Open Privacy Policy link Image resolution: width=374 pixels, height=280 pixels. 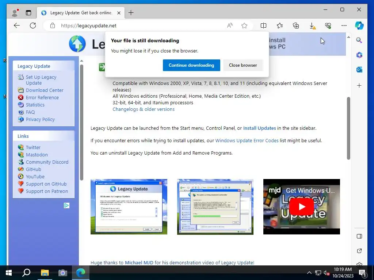tap(40, 120)
